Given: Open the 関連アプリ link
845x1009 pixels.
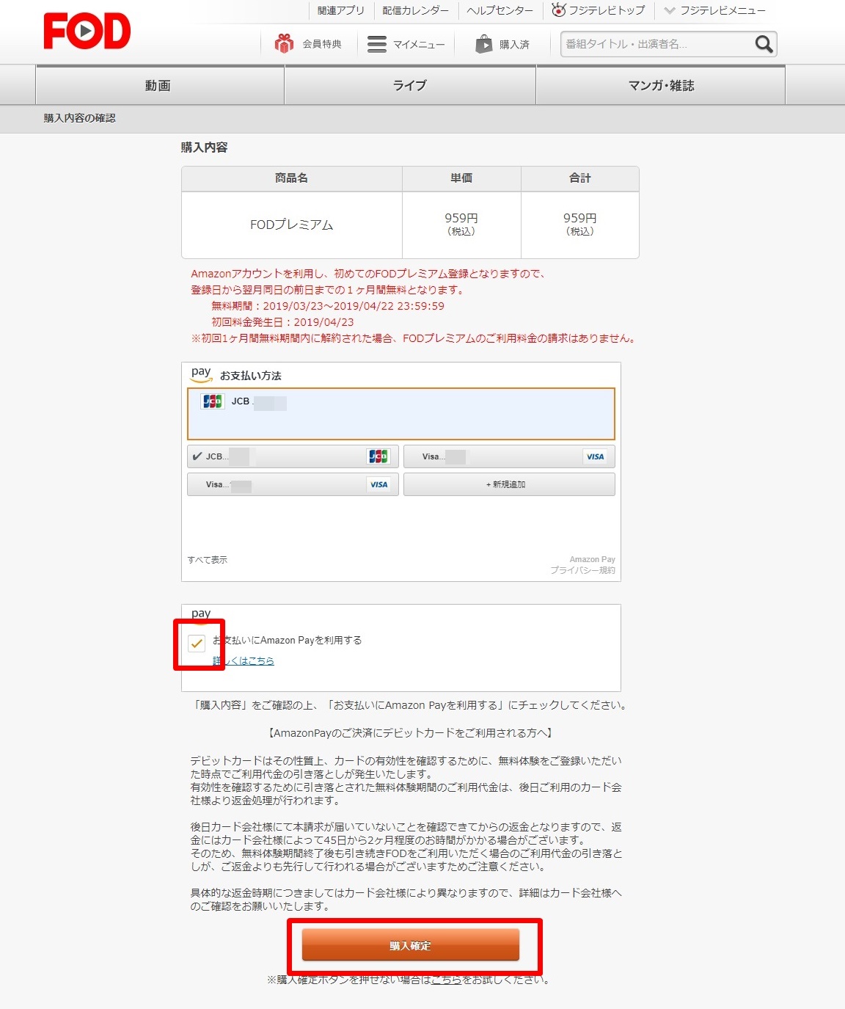Looking at the screenshot, I should coord(340,10).
